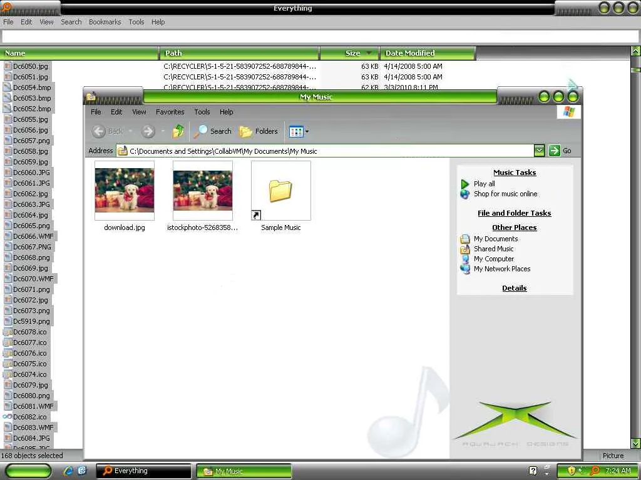Expand the Address bar dropdown arrow
This screenshot has width=641, height=480.
[539, 151]
